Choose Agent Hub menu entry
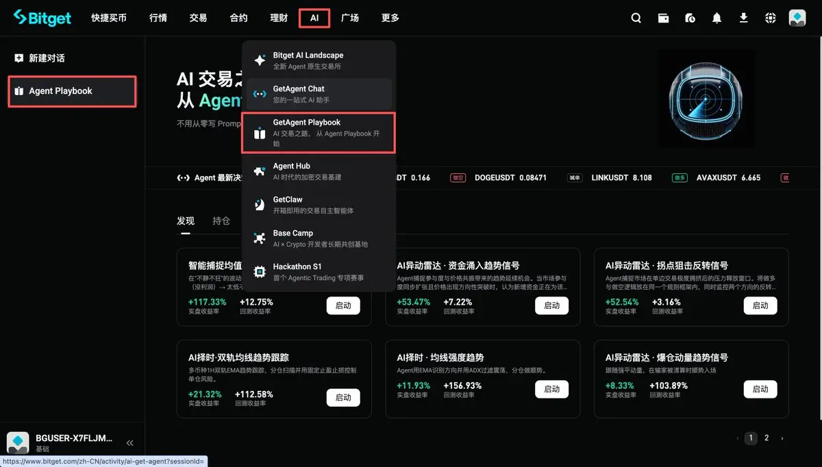Image resolution: width=822 pixels, height=467 pixels. (x=319, y=171)
